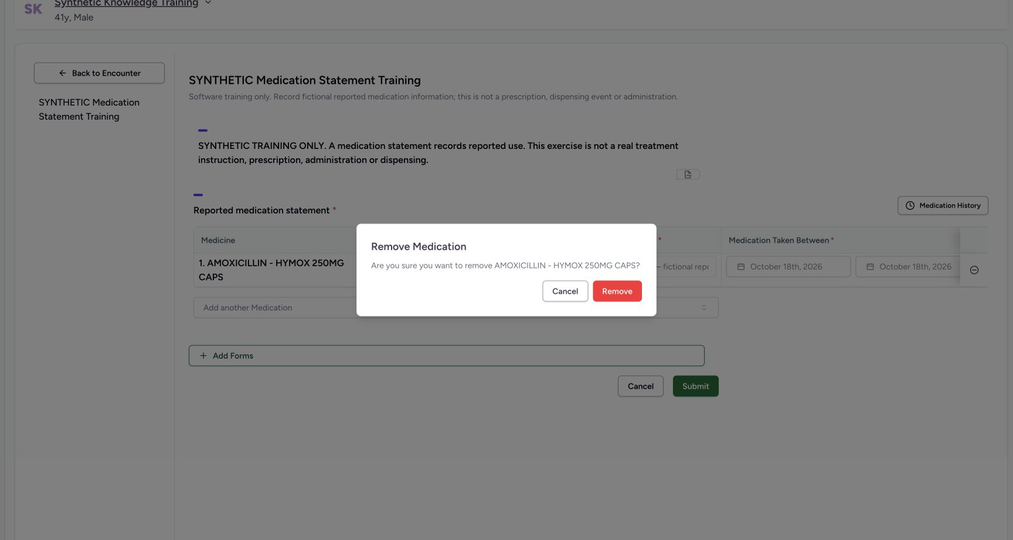Viewport: 1013px width, 540px height.
Task: Open the second October 18th, 2026 date field
Action: 908,267
